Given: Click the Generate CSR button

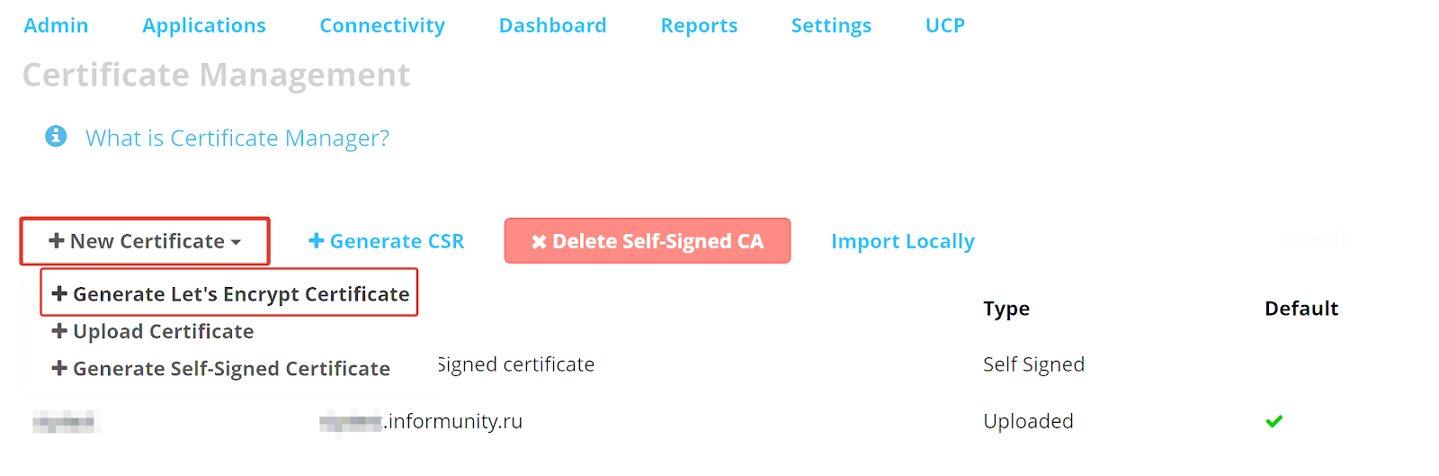Looking at the screenshot, I should coord(387,241).
